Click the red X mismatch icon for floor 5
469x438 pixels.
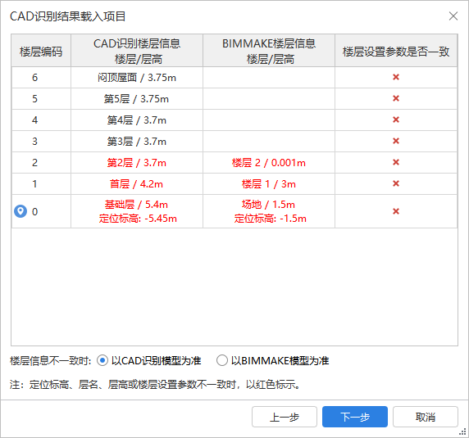coord(396,98)
